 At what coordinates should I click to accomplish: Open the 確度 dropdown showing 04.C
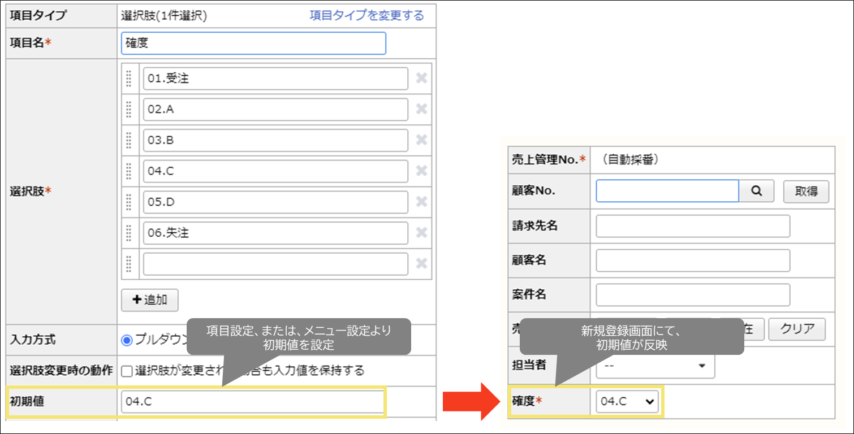tap(627, 401)
